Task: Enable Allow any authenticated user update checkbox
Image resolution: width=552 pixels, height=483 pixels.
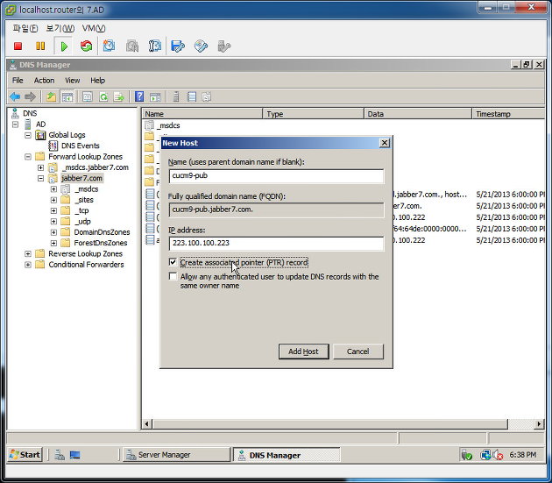Action: (x=173, y=276)
